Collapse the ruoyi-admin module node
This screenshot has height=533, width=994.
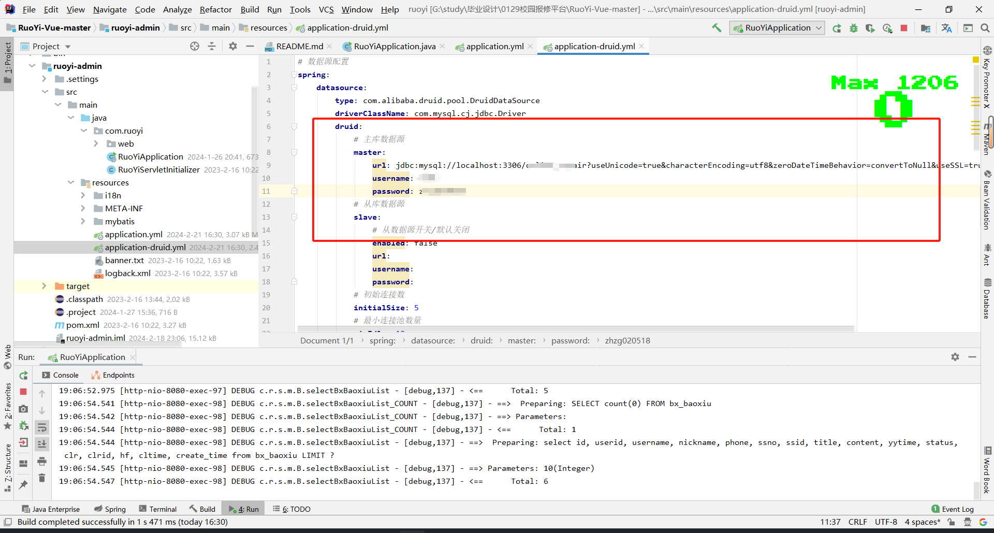tap(32, 66)
